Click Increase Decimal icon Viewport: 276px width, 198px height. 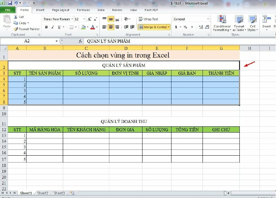[x=201, y=27]
